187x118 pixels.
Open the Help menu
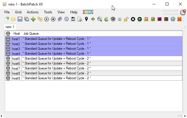[x=74, y=12]
